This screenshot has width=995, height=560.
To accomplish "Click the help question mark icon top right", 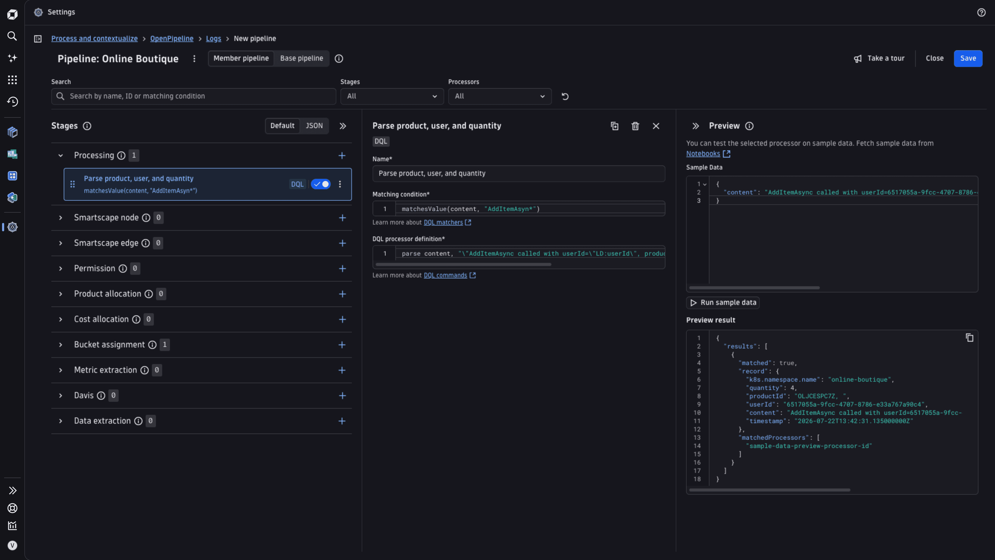I will click(x=981, y=12).
